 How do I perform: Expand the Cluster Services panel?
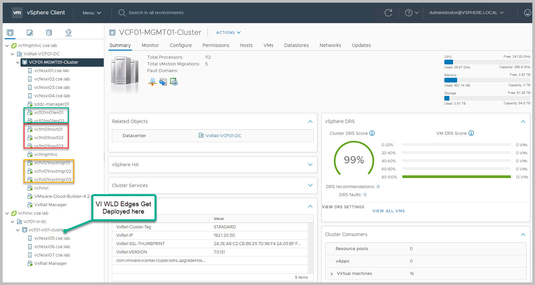[310, 185]
